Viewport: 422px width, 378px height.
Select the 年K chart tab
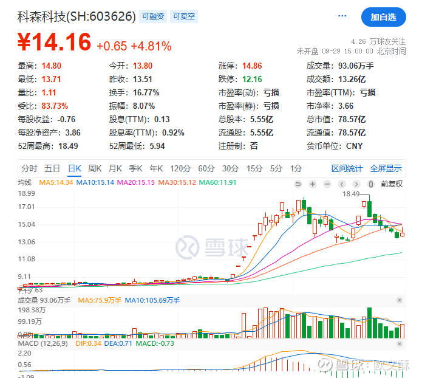(x=156, y=168)
